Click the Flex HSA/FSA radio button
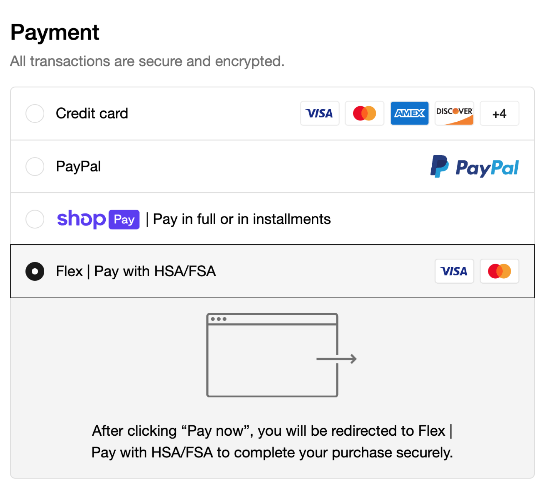Image resolution: width=547 pixels, height=501 pixels. [35, 271]
